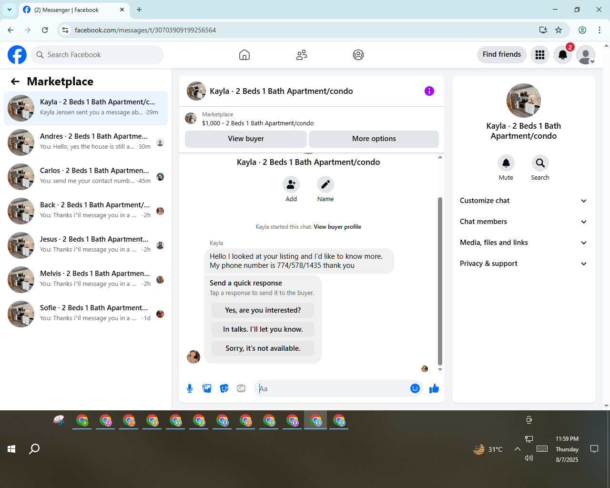Go back from Marketplace with the arrow
The height and width of the screenshot is (488, 610).
pyautogui.click(x=15, y=81)
